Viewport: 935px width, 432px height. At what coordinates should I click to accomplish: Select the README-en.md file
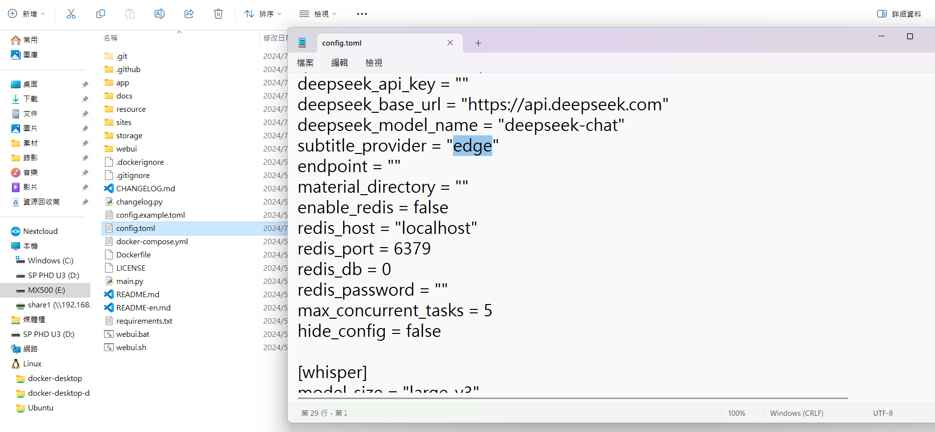[x=137, y=307]
